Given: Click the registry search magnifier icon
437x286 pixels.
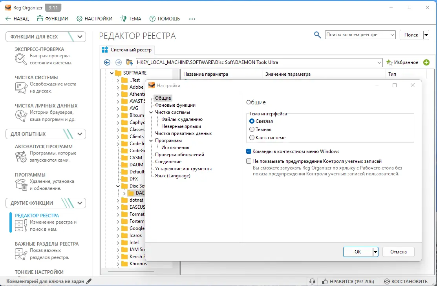Looking at the screenshot, I should (317, 35).
